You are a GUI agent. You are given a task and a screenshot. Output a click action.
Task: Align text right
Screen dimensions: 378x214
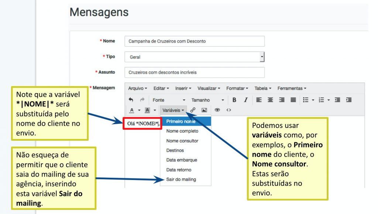[282, 100]
